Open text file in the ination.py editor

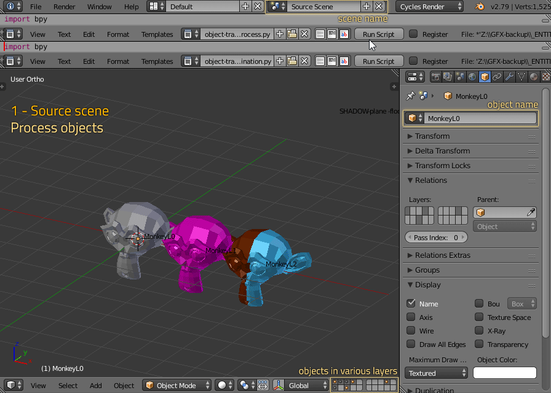coord(292,61)
